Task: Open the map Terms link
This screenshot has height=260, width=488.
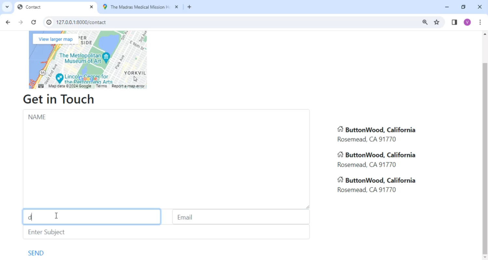Action: [101, 86]
